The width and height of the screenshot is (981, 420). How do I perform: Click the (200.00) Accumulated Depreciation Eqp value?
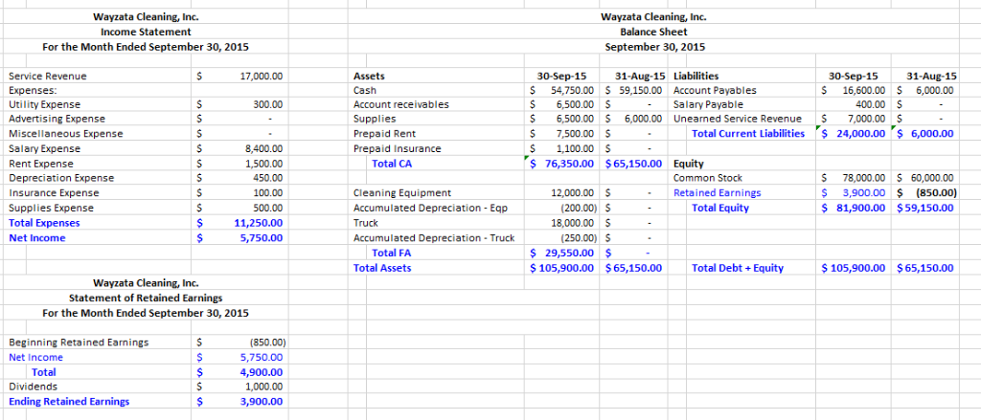[x=577, y=209]
